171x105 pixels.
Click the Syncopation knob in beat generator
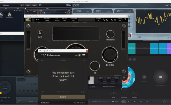pos(124,94)
